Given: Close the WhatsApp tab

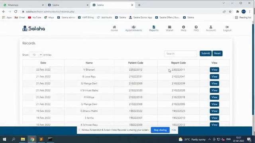Looking at the screenshot, I should tap(43, 5).
